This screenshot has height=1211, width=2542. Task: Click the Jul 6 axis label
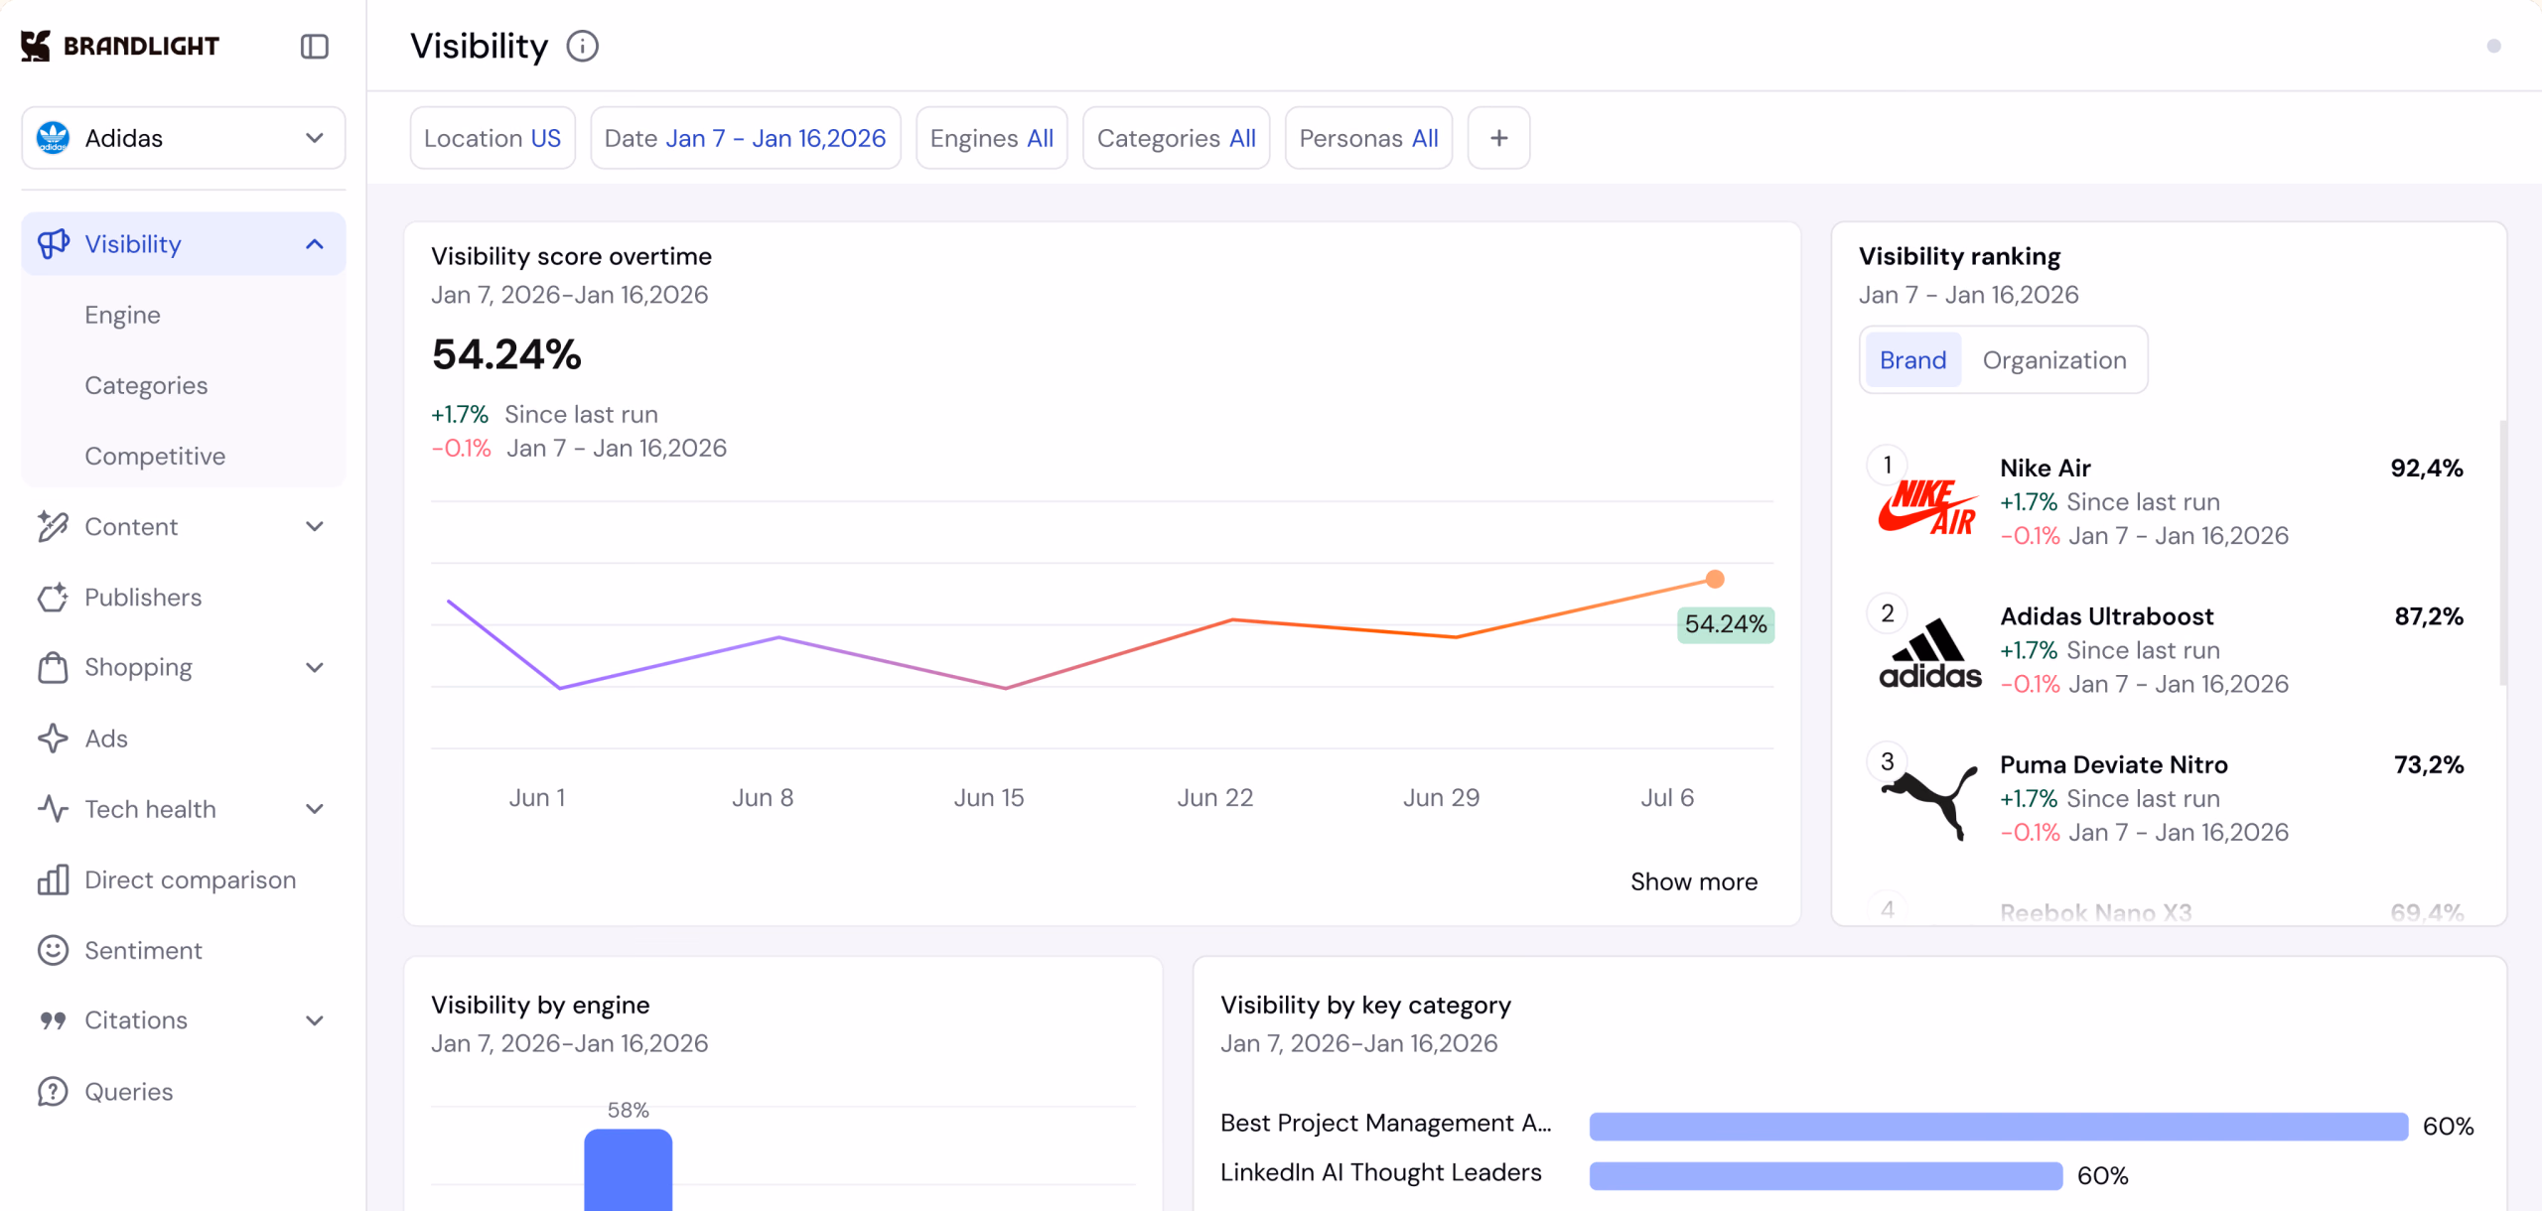[1667, 797]
